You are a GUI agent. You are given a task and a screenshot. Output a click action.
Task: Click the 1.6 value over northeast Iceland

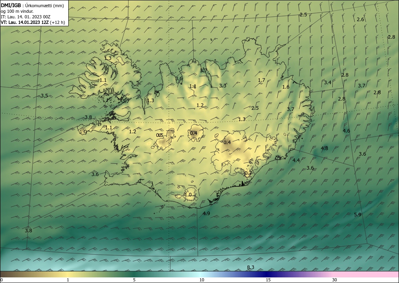pyautogui.click(x=286, y=87)
